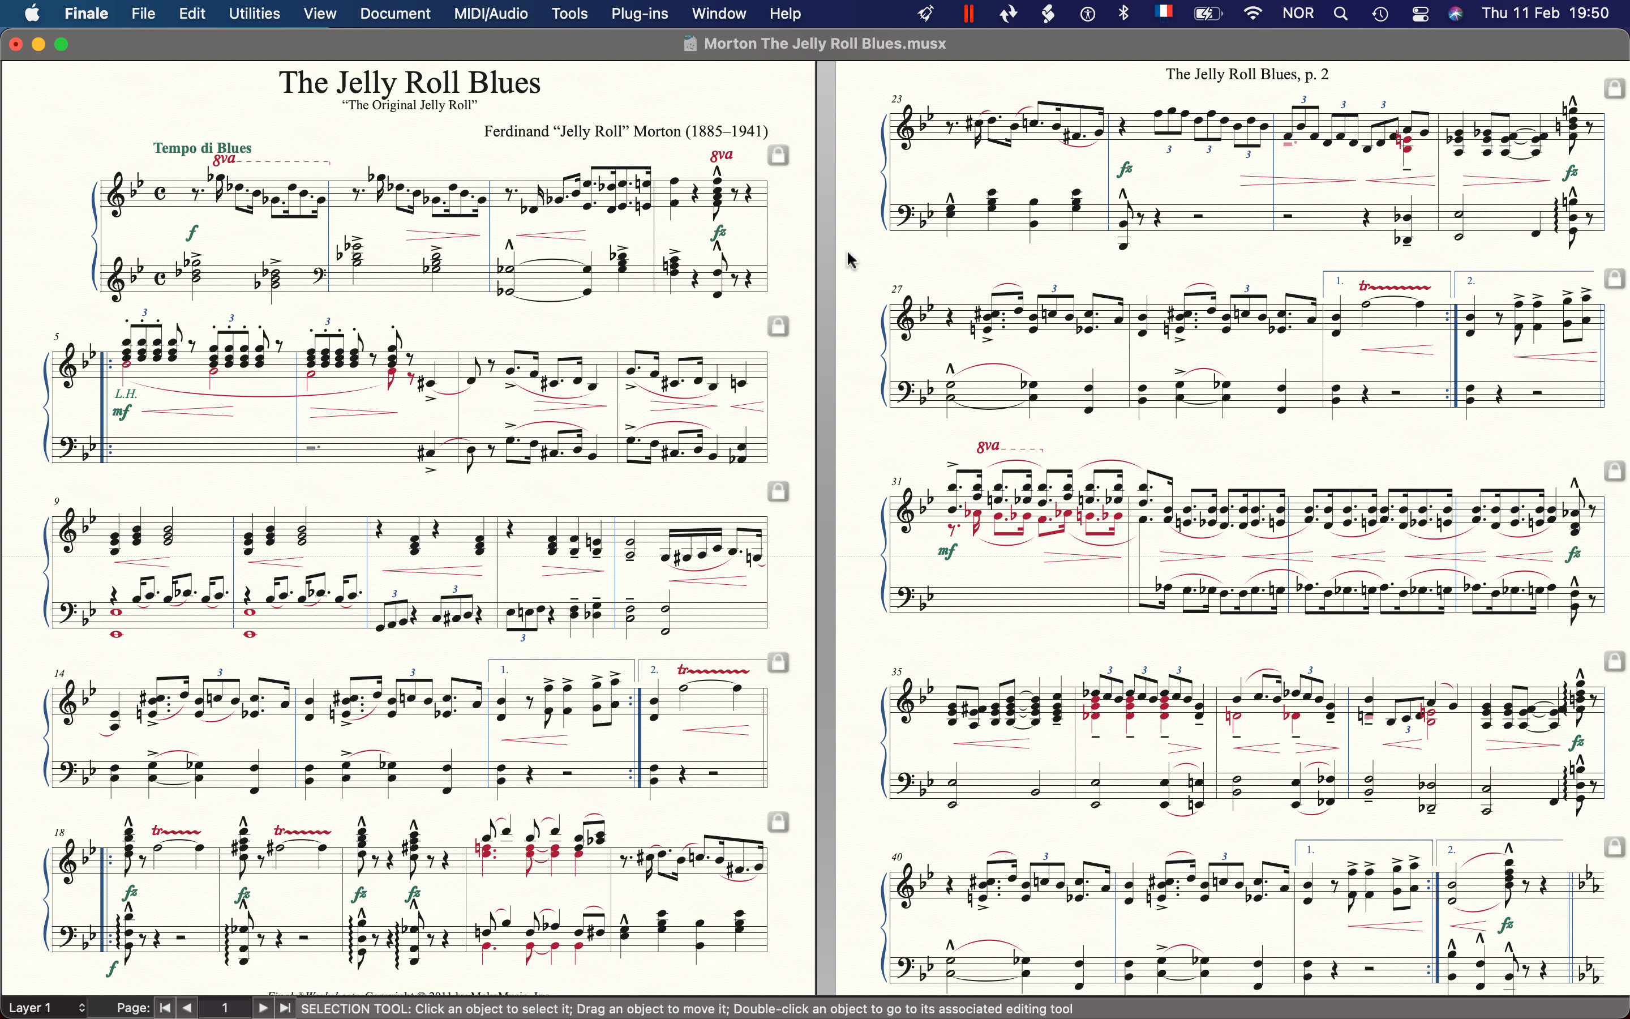
Task: Select the subtitle 'The Original Jelly Roll'
Action: coord(410,106)
